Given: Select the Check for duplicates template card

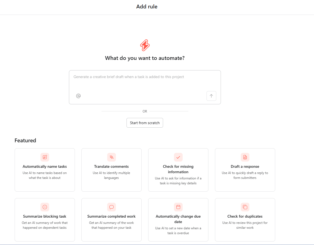Looking at the screenshot, I should click(245, 220).
